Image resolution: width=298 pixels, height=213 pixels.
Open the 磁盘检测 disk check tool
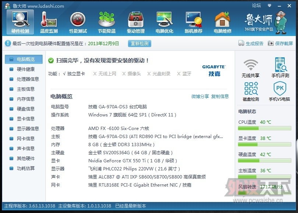(251, 91)
